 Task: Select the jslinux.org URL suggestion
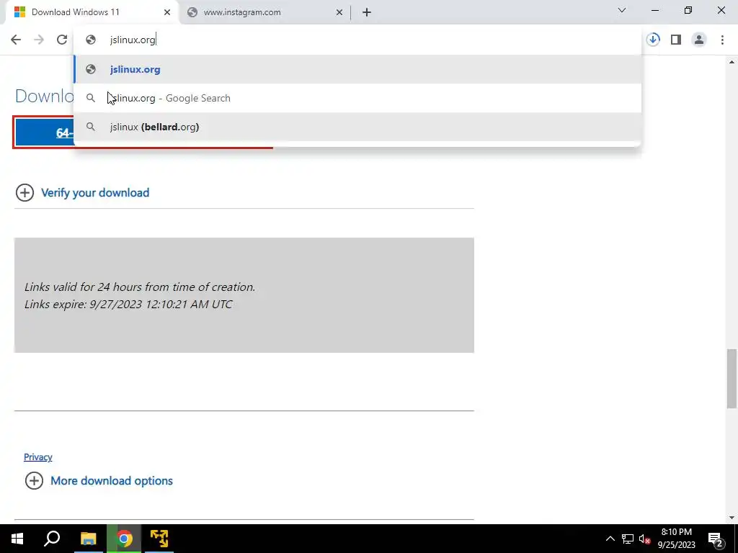[x=357, y=69]
